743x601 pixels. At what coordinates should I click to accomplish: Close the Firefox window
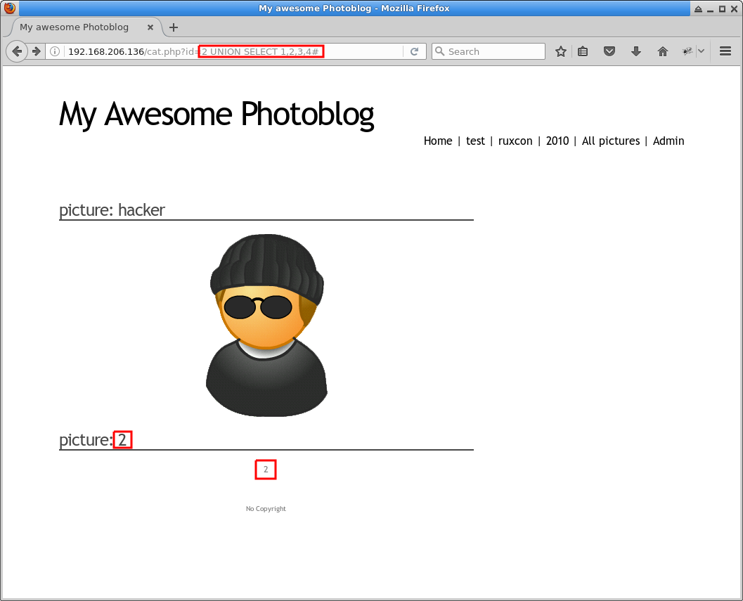(734, 8)
